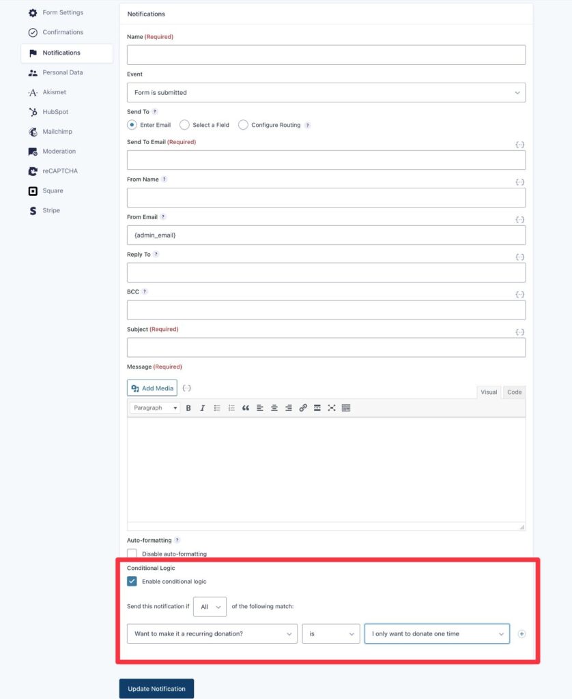
Task: Click Update Notification button
Action: (156, 688)
